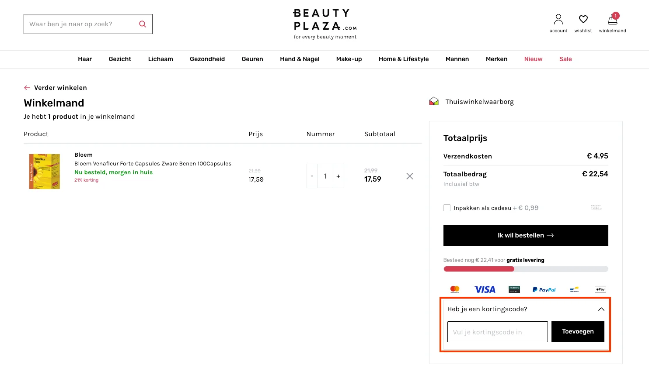This screenshot has width=649, height=368.
Task: Click the PayPal payment icon
Action: click(544, 289)
